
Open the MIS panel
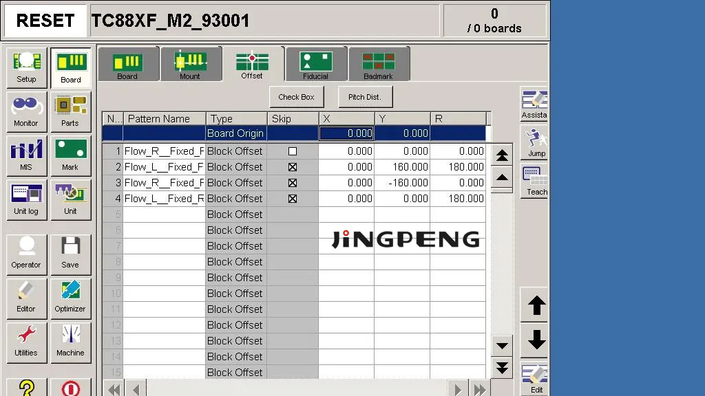(x=27, y=156)
